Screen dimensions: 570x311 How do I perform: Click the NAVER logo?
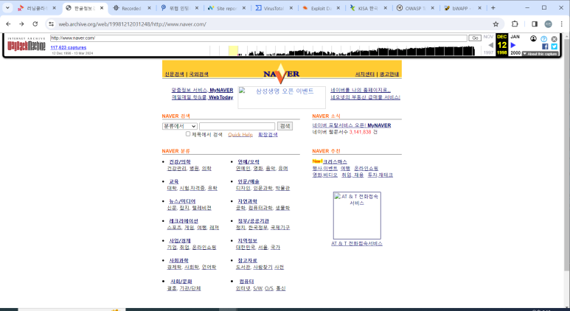point(282,74)
